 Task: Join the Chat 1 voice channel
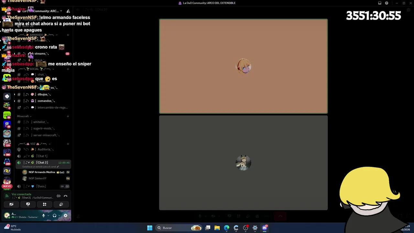[x=43, y=156]
